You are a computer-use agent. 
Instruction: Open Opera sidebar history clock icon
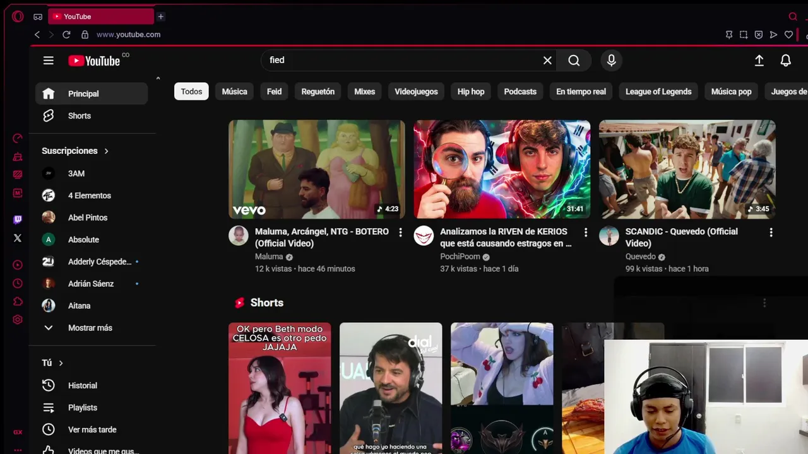pos(18,283)
